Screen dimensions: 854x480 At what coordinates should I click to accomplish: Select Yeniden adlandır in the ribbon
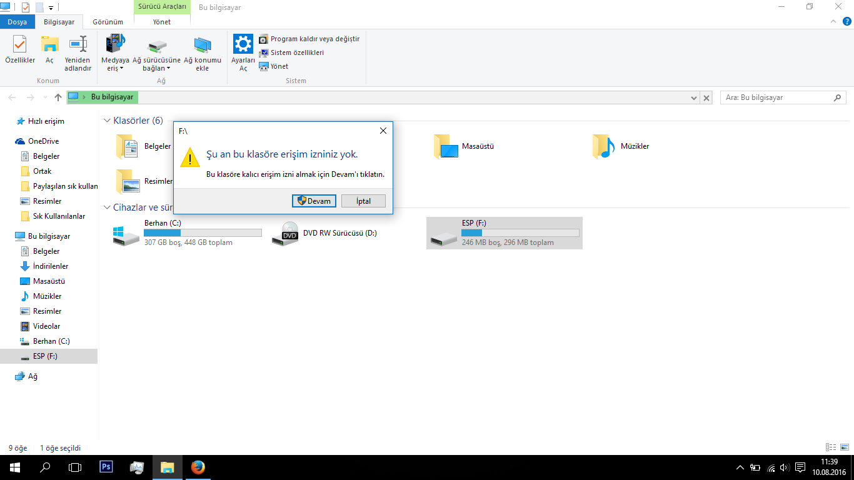pos(78,53)
